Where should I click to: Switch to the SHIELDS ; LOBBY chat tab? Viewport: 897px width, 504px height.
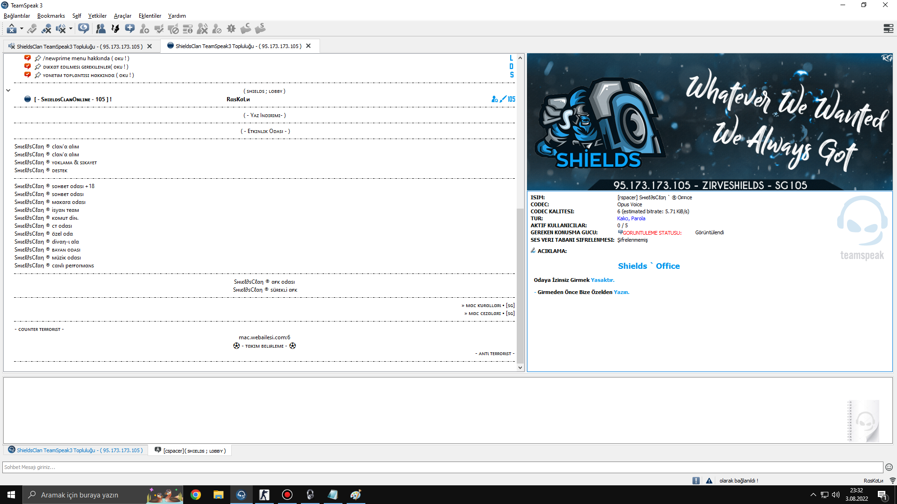click(x=190, y=450)
